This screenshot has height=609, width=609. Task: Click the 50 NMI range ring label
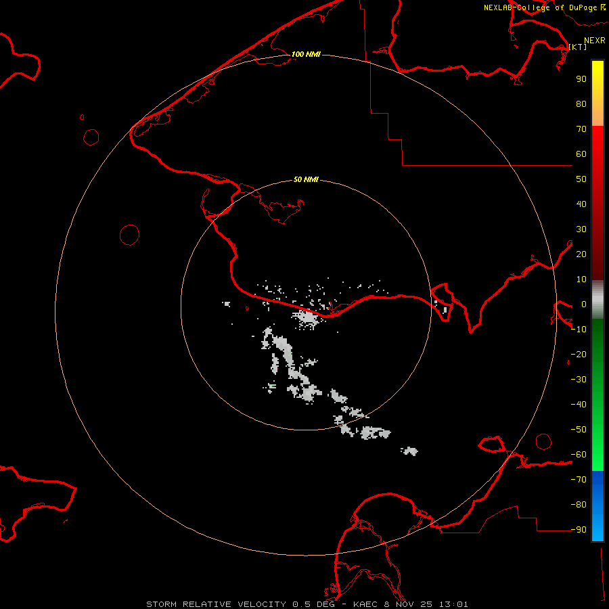[x=306, y=179]
